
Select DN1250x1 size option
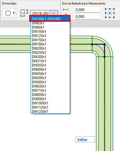click(x=50, y=111)
